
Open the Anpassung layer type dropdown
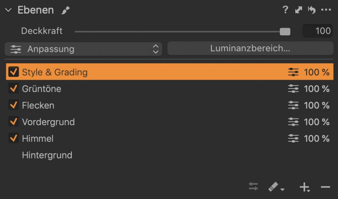(83, 49)
